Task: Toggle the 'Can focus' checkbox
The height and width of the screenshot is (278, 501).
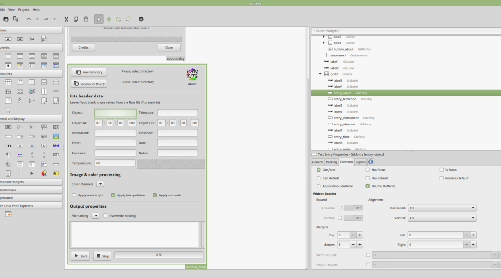Action: (x=319, y=170)
